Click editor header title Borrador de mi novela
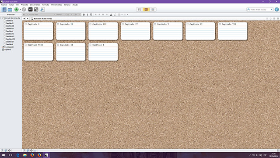280x158 pixels. (43, 18)
